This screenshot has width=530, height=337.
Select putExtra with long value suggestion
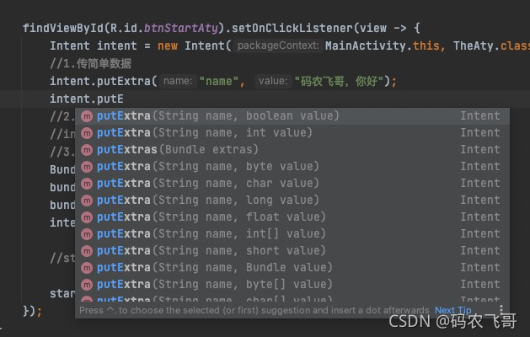292,201
